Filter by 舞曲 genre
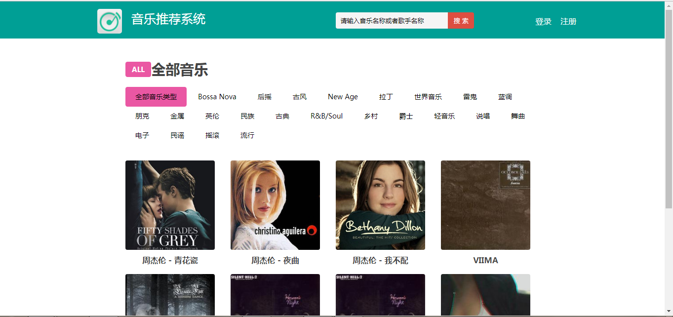The height and width of the screenshot is (317, 673). [518, 116]
